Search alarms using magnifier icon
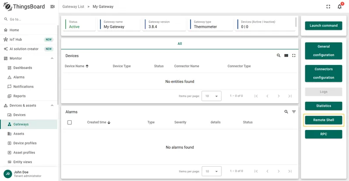The image size is (349, 181). (x=286, y=112)
